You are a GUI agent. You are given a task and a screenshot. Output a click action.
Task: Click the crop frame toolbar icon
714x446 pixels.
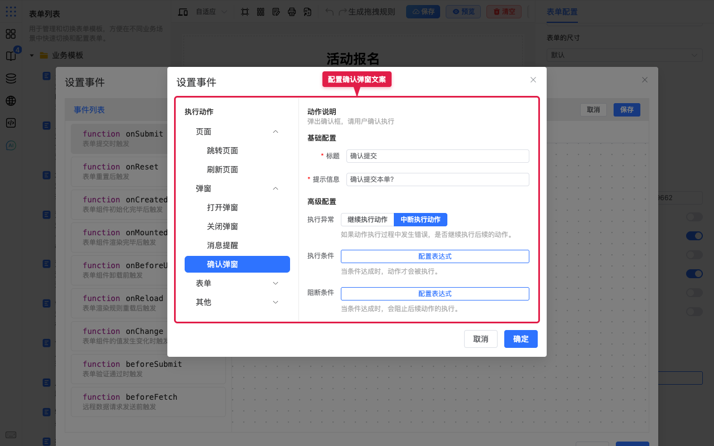pyautogui.click(x=245, y=12)
